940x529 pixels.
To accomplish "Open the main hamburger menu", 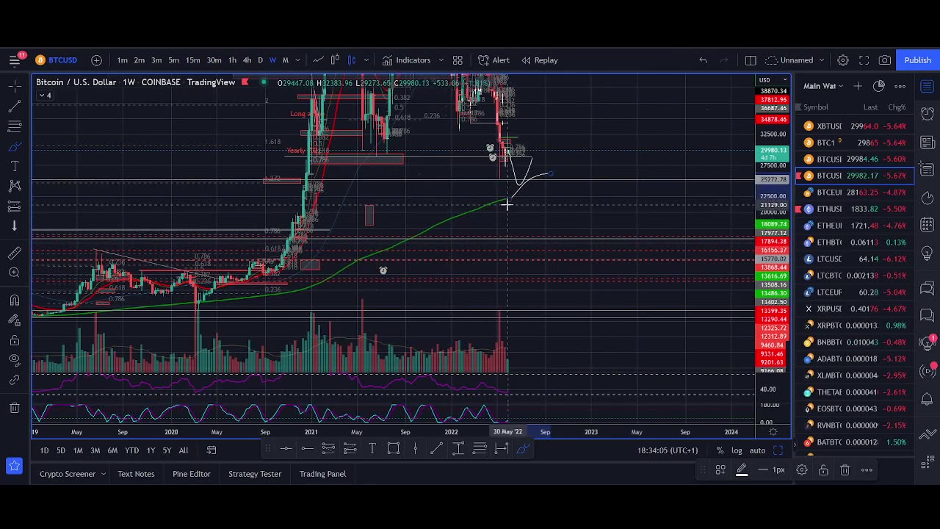I will 15,60.
